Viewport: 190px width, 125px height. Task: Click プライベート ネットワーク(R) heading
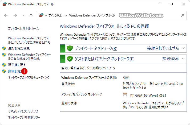(x=96, y=48)
